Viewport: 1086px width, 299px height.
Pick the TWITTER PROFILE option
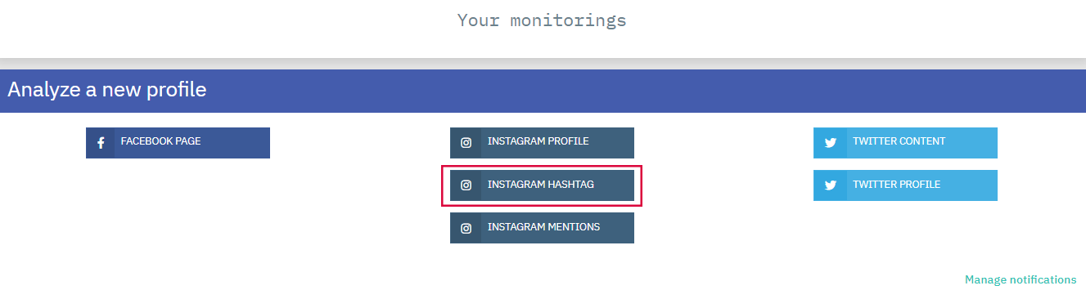tap(905, 185)
